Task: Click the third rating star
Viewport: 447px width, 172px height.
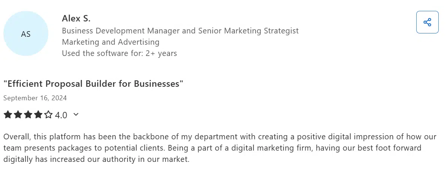Action: click(28, 115)
